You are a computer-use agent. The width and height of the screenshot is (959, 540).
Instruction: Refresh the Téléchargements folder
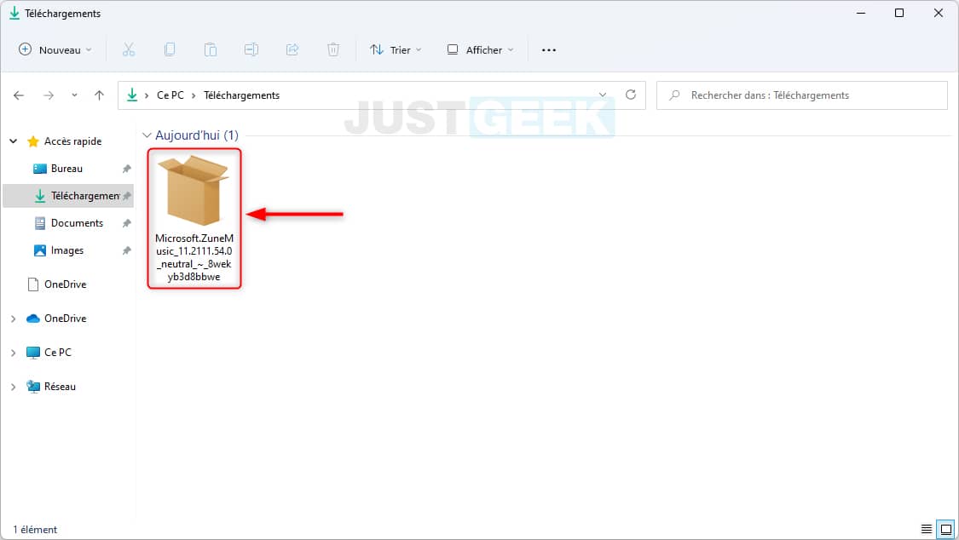pos(631,95)
